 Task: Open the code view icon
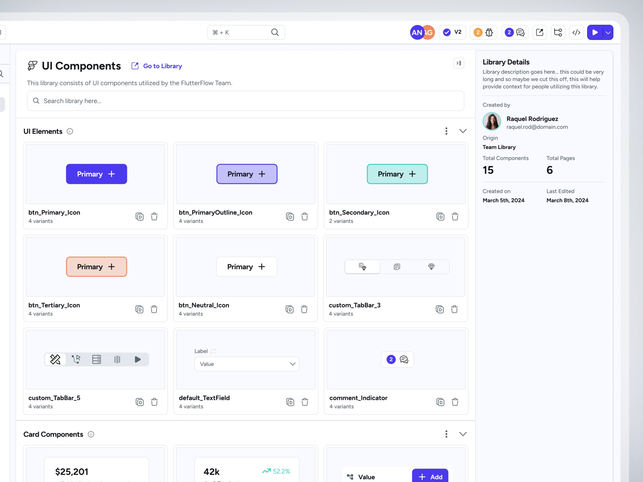tap(576, 32)
